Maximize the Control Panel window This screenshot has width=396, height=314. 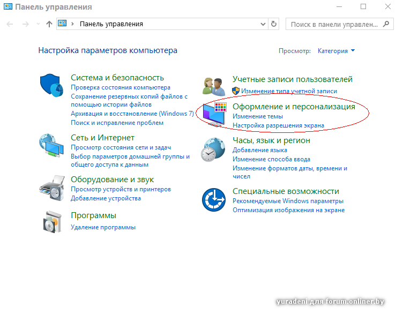(x=363, y=6)
